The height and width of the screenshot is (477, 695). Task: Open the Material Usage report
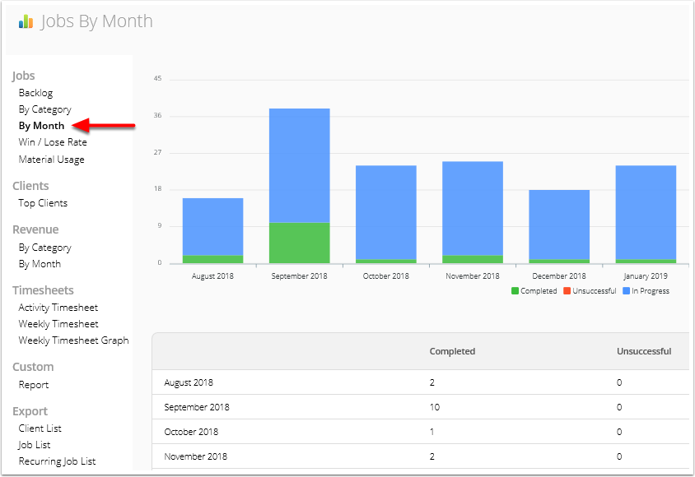point(51,159)
